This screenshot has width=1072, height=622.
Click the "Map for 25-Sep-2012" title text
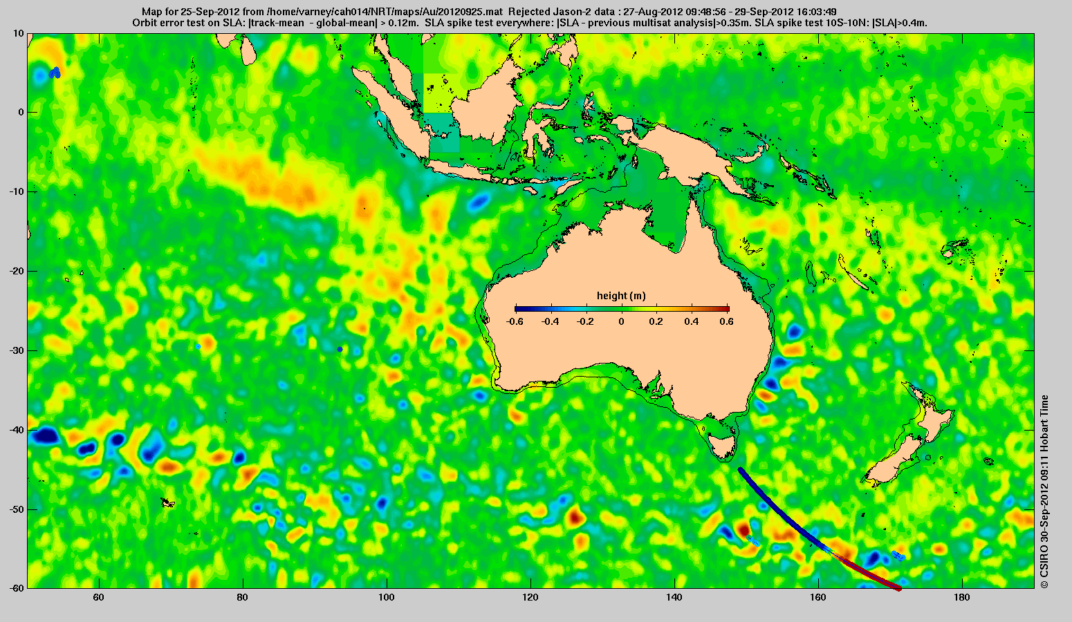tap(191, 12)
